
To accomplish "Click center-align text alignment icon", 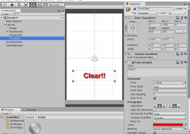I will (159, 106).
